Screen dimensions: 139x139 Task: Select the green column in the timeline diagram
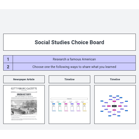[x=60, y=107]
